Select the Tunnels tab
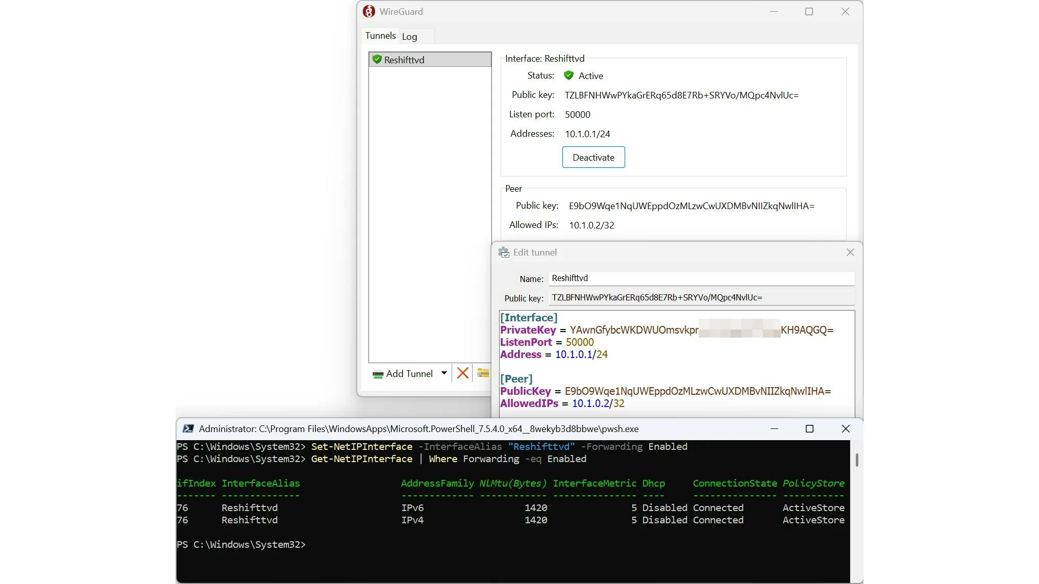1039x584 pixels. tap(380, 36)
